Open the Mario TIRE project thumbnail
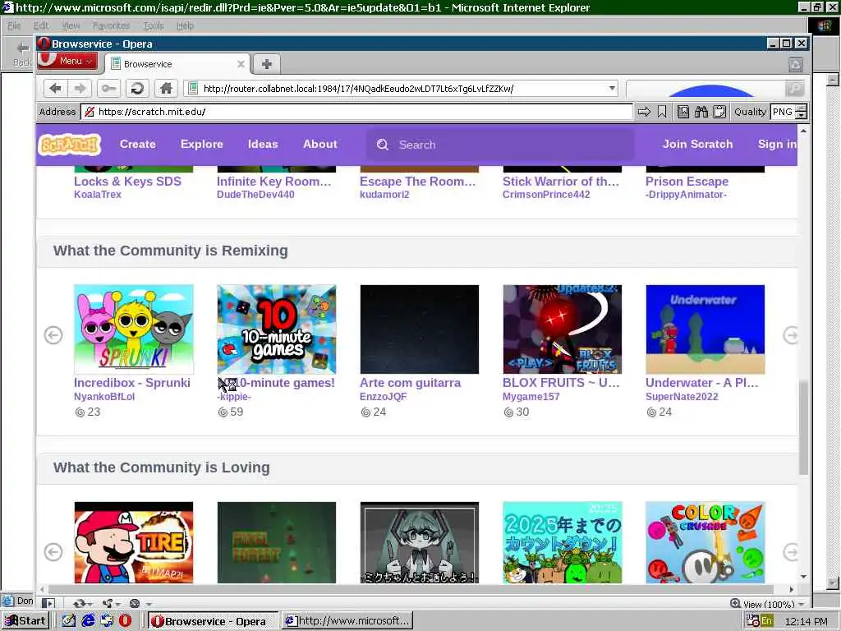Screen dimensions: 841x631 click(134, 542)
